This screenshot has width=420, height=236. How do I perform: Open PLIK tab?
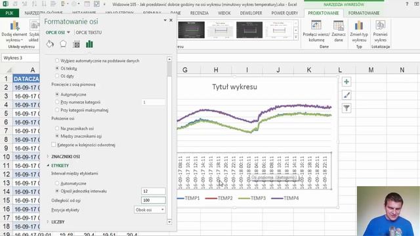pos(9,13)
